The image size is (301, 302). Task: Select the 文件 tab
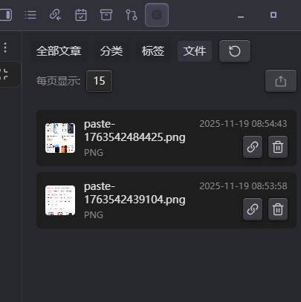tap(195, 51)
